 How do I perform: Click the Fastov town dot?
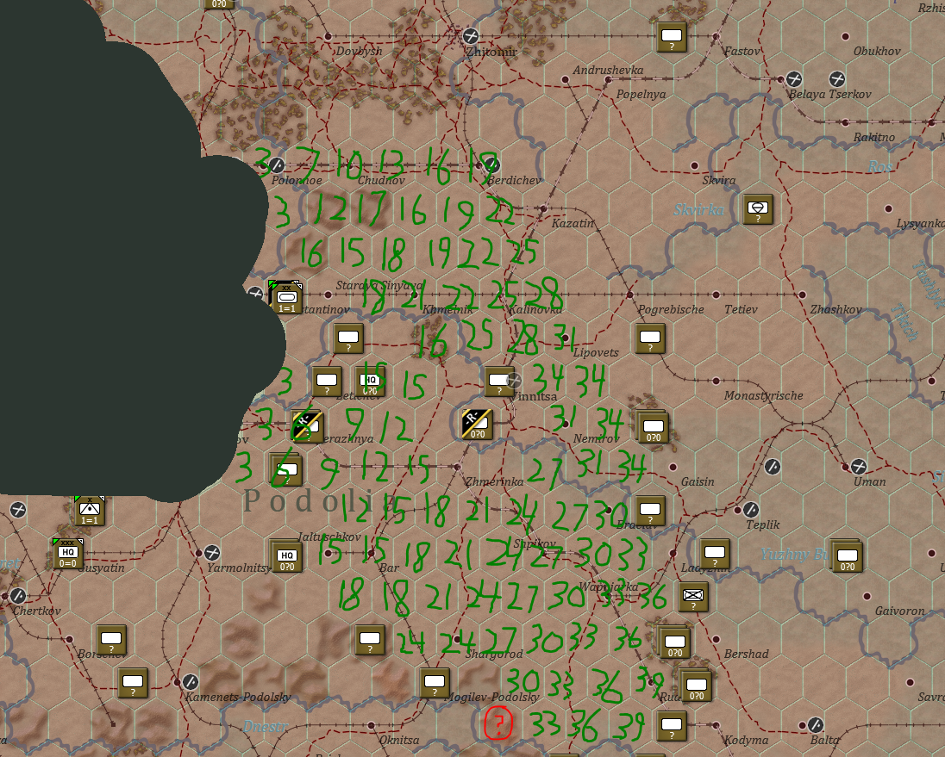716,36
